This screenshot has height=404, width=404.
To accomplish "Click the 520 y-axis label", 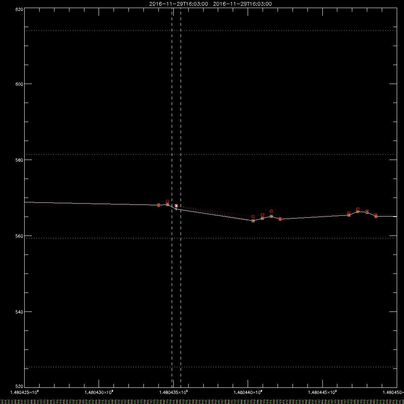I will tap(19, 386).
